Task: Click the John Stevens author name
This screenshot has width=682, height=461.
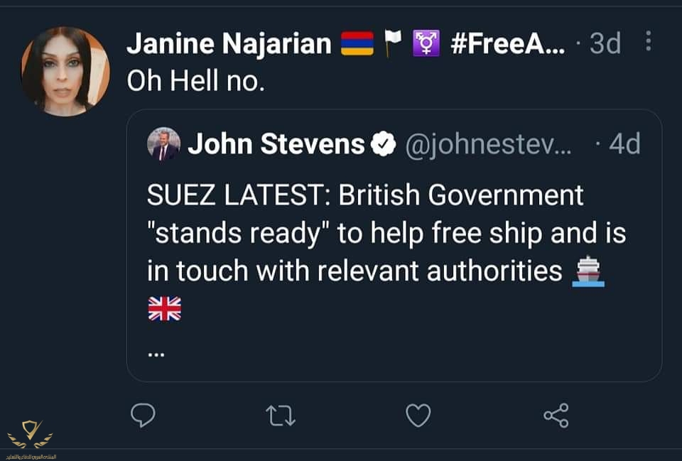Action: (x=276, y=145)
